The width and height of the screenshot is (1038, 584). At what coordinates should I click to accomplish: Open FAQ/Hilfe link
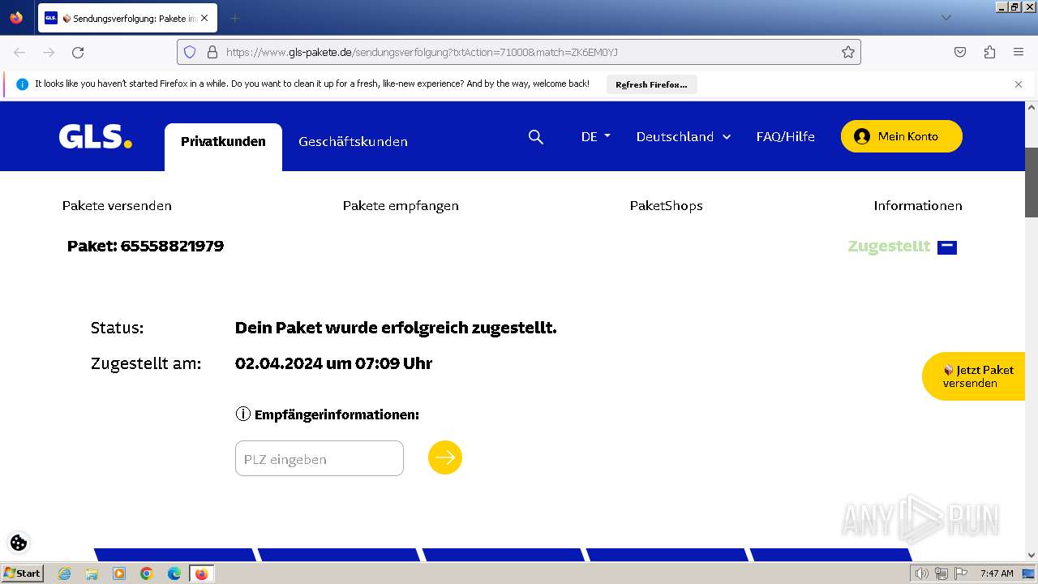pyautogui.click(x=785, y=136)
